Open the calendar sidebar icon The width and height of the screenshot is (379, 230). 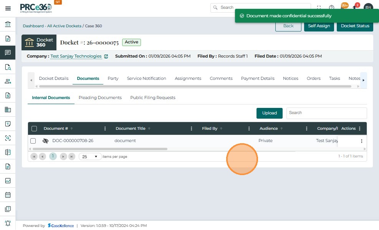[8, 195]
